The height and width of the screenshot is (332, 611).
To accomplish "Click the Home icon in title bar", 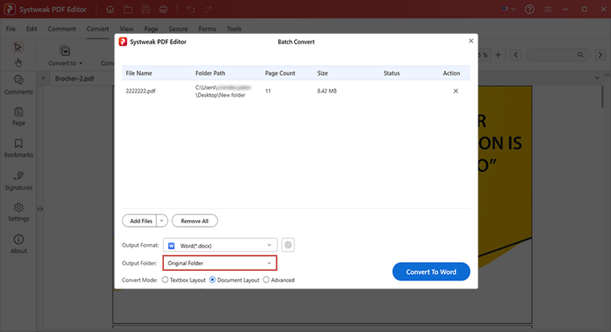I will (110, 9).
